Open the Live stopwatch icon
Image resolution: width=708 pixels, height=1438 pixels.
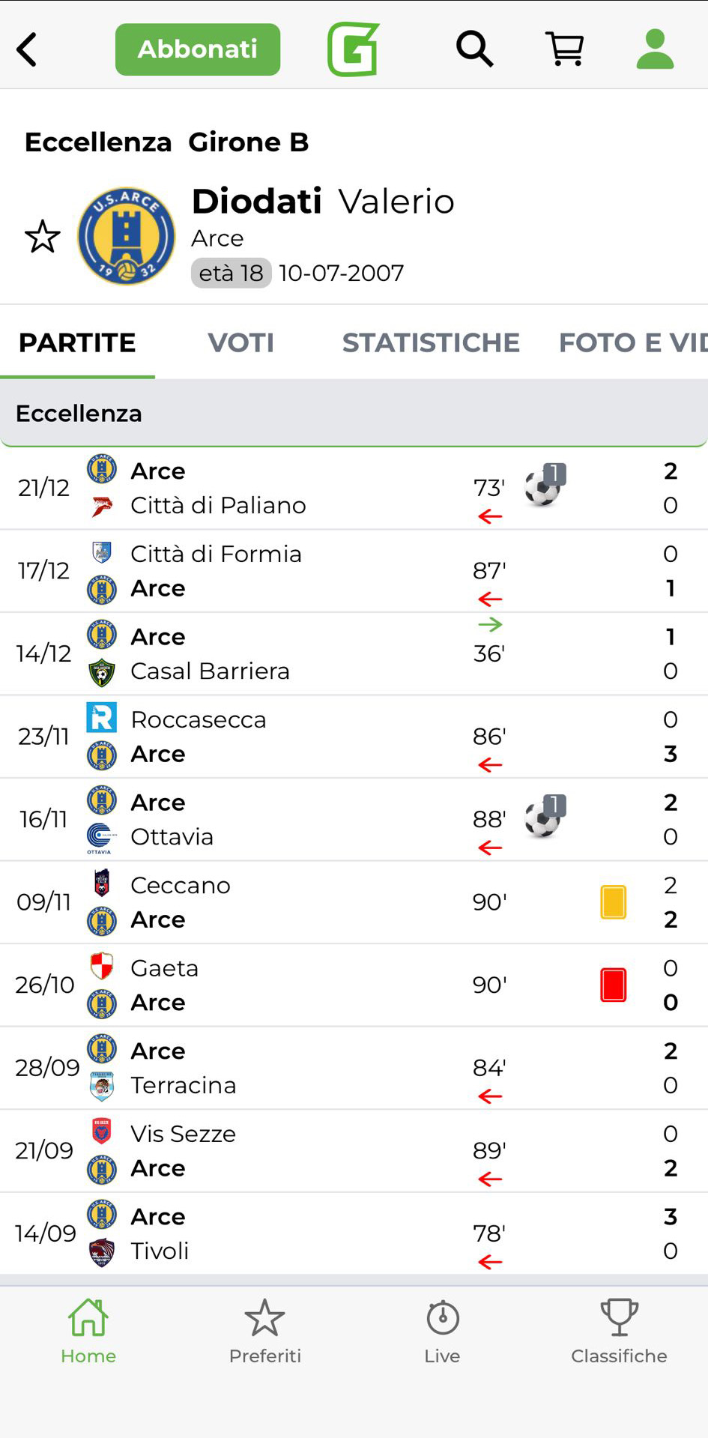tap(442, 1331)
